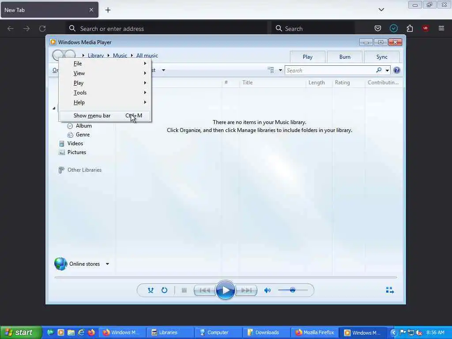Screen dimensions: 452x339
Task: Click the Firefox address bar
Action: click(167, 29)
